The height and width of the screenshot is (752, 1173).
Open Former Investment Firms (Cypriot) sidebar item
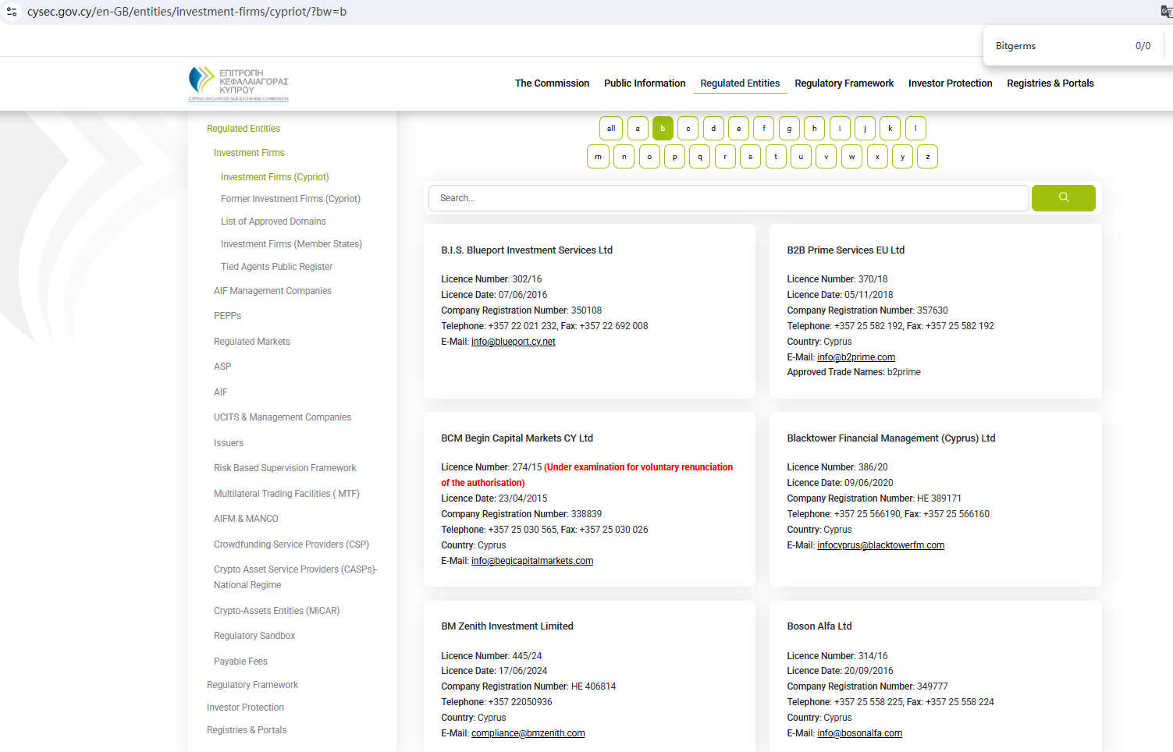[x=290, y=199]
